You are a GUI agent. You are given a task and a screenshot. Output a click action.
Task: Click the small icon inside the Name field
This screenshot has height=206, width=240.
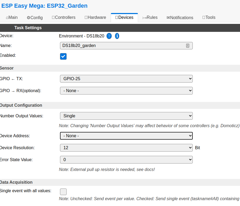click(188, 45)
